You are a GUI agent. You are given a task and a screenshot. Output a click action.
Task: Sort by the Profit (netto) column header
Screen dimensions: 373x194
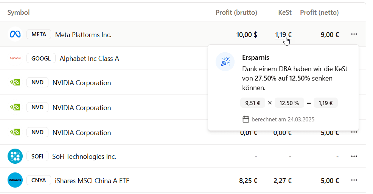tap(319, 12)
